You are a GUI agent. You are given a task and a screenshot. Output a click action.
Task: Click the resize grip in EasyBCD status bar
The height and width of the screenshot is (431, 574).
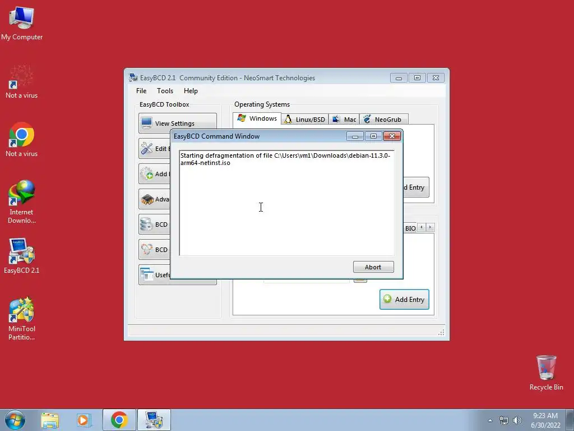[441, 332]
